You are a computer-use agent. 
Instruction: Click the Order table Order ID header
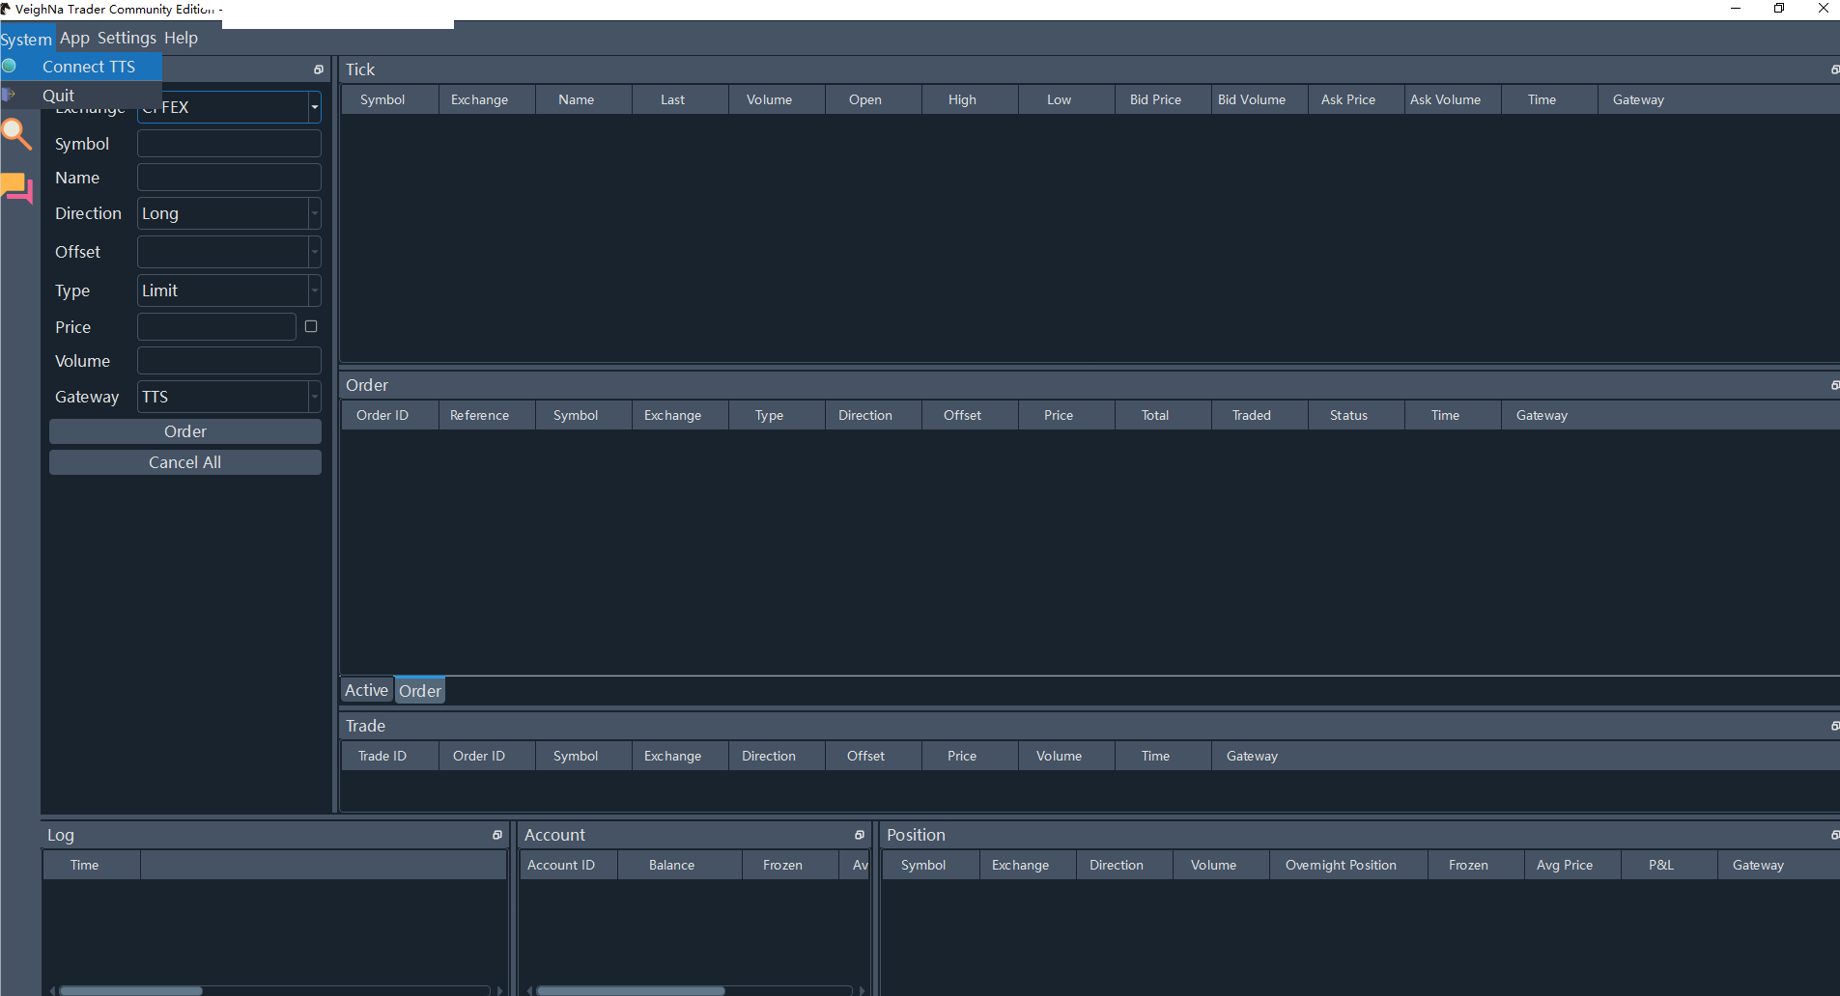tap(390, 415)
